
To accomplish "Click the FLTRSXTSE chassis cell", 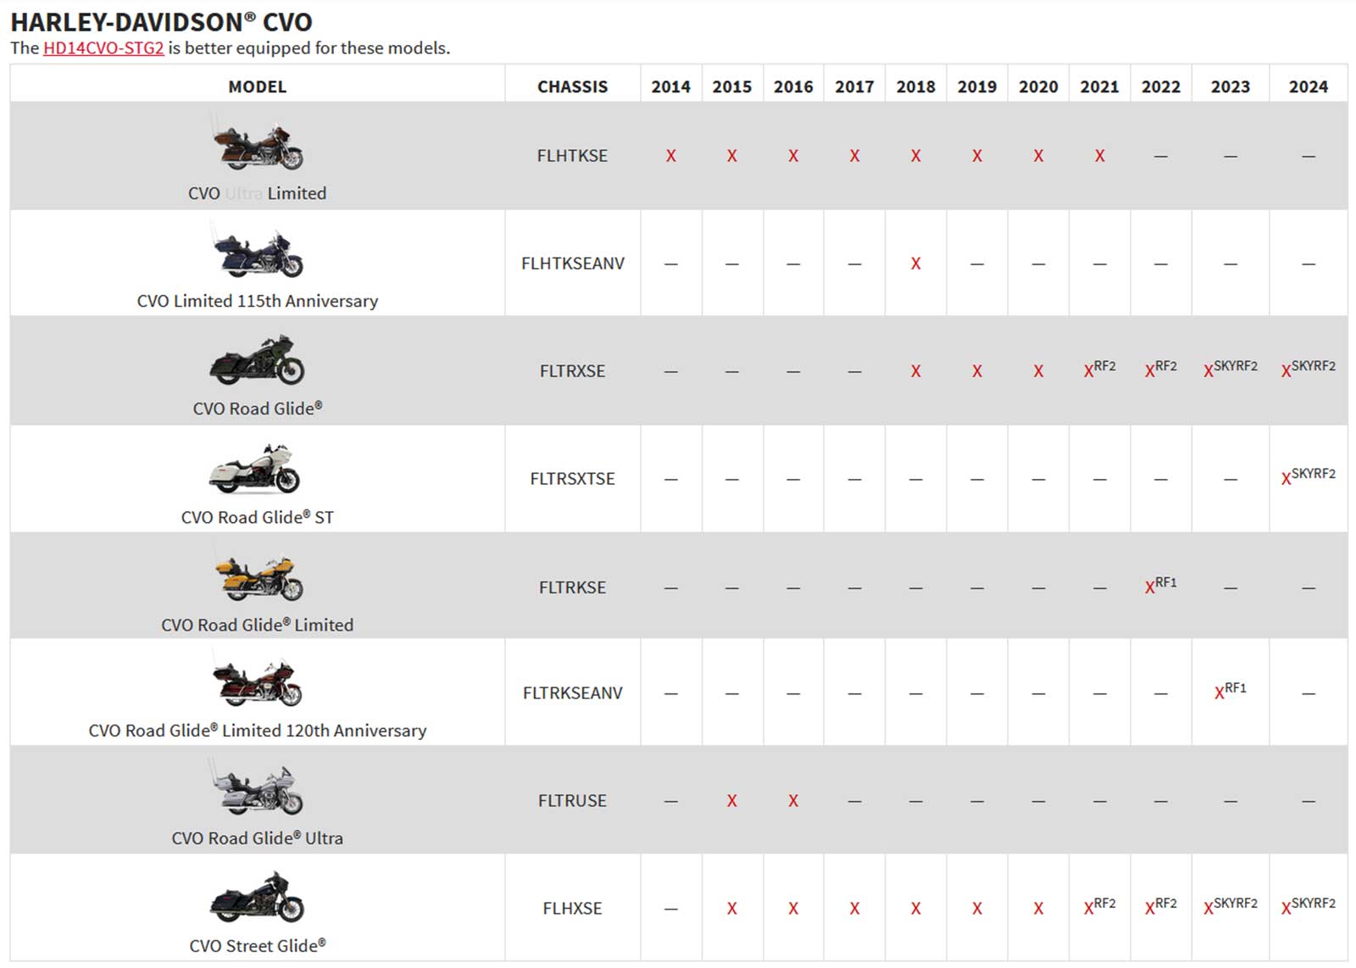I will click(572, 479).
